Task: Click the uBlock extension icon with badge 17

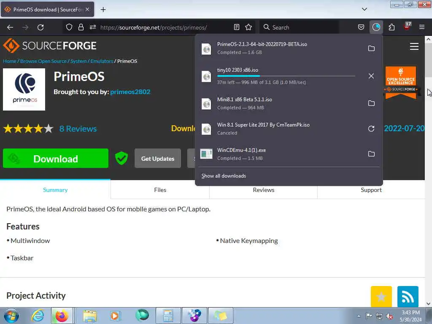Action: tap(407, 27)
